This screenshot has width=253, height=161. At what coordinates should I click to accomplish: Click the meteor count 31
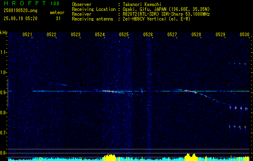tap(58, 19)
